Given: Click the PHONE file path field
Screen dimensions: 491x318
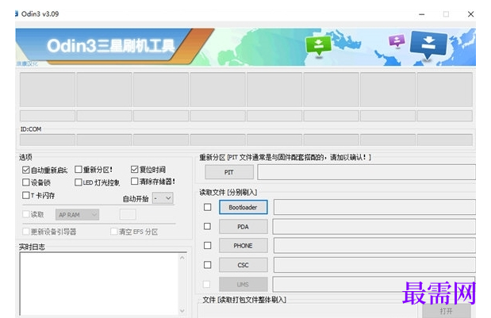Looking at the screenshot, I should 374,246.
